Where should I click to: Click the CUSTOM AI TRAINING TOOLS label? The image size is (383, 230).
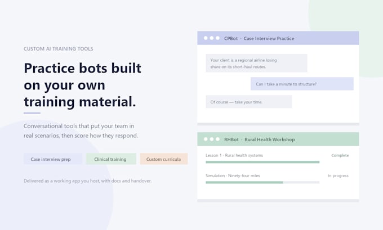59,49
